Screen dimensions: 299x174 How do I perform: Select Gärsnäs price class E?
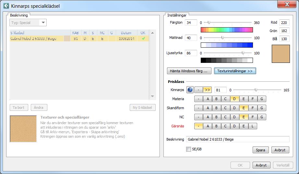(244, 126)
